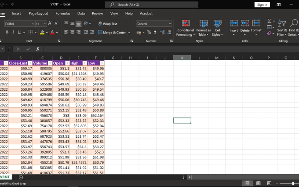299x187 pixels.
Task: Open Find & Select menu
Action: pyautogui.click(x=293, y=28)
